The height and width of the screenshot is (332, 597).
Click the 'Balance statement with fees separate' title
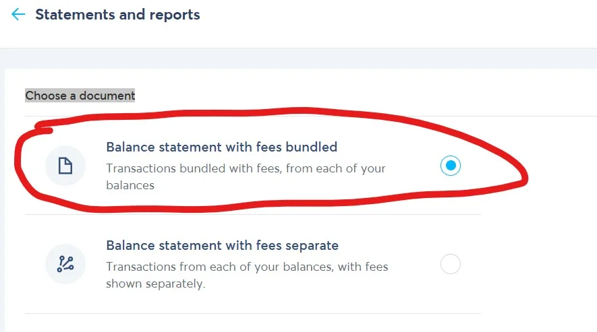coord(222,245)
